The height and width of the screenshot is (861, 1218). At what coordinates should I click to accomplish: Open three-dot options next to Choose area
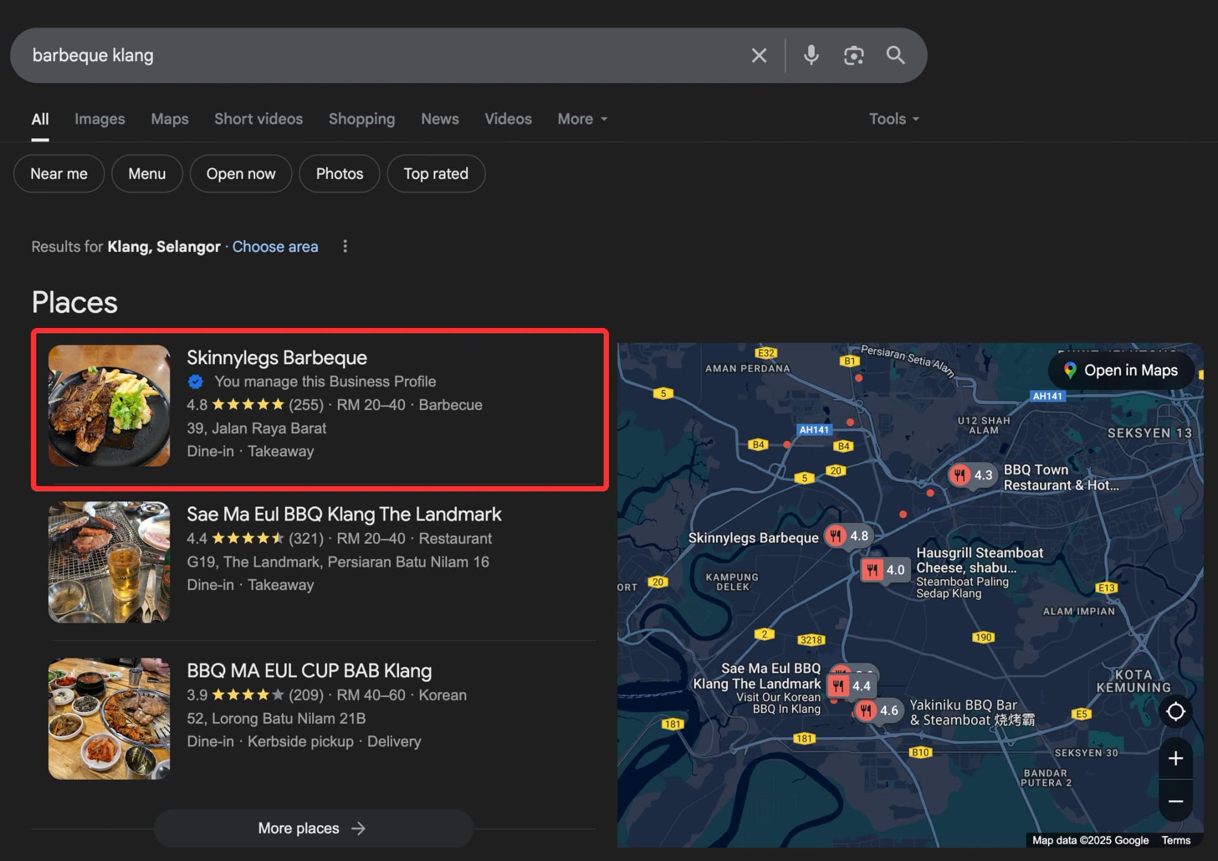pos(345,246)
